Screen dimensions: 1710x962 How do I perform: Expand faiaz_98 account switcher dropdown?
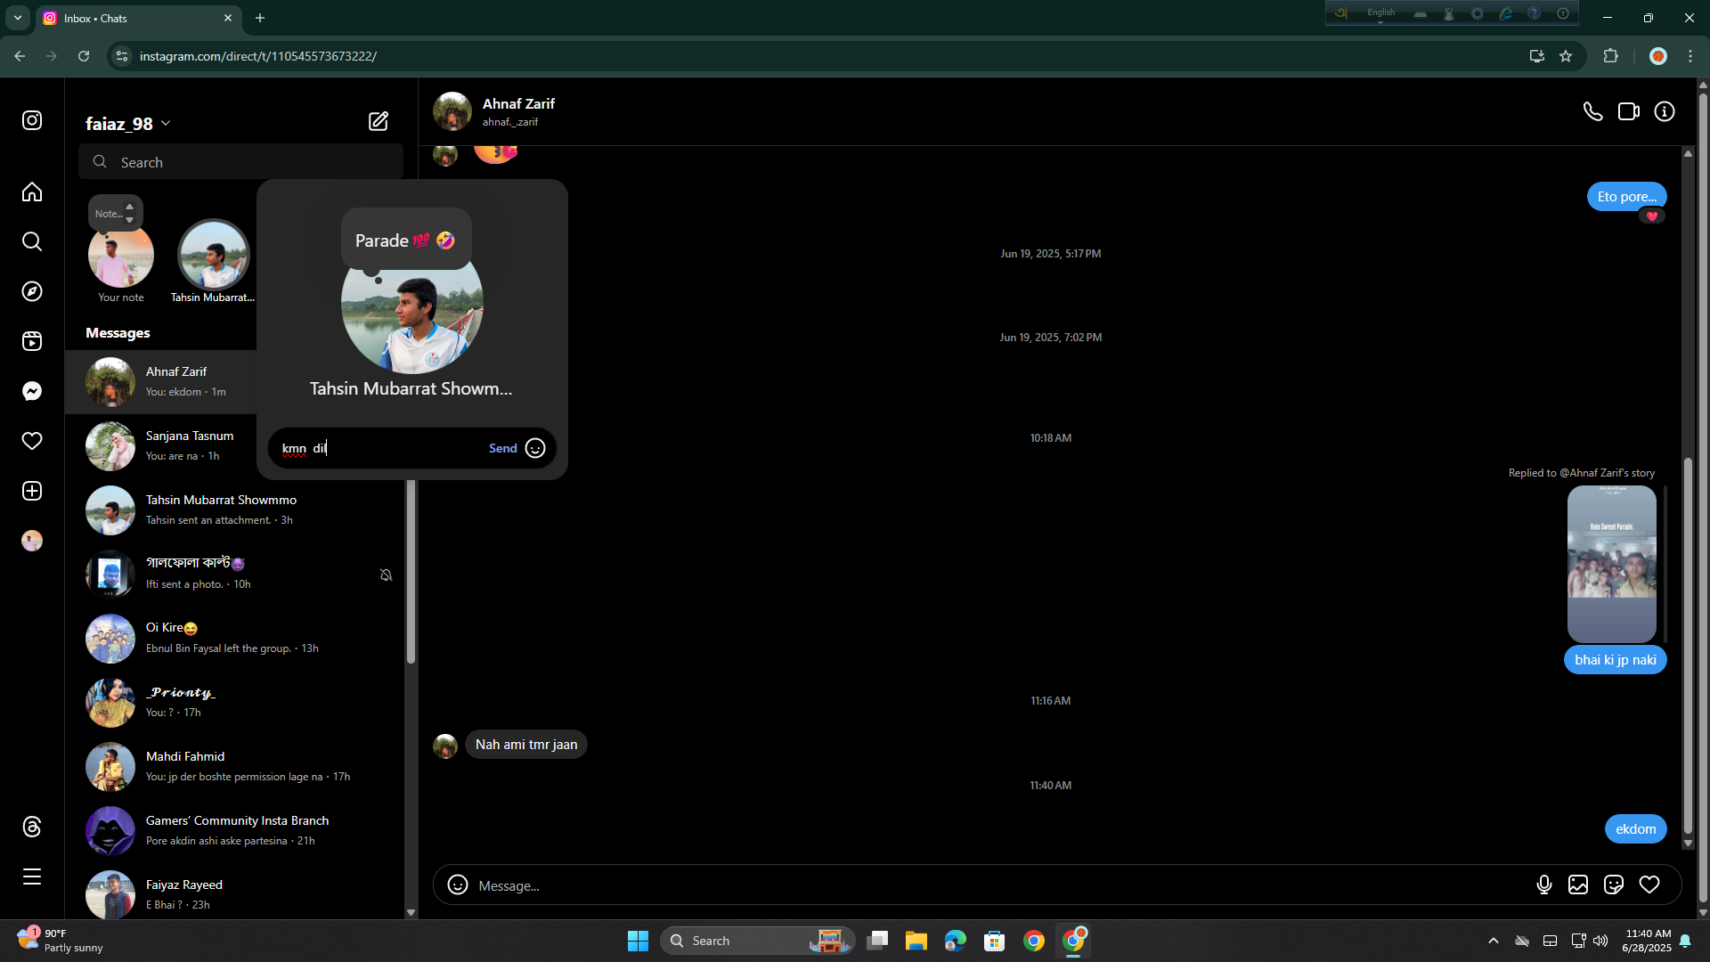[166, 124]
